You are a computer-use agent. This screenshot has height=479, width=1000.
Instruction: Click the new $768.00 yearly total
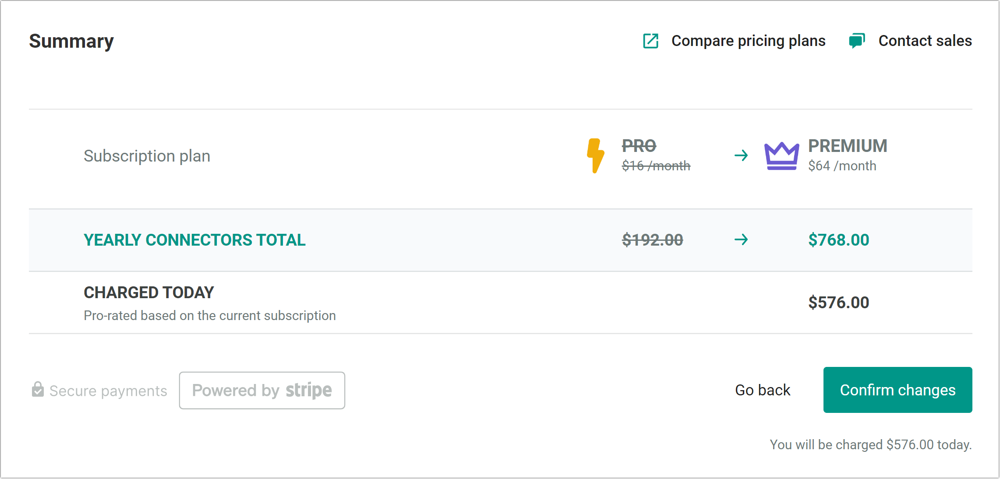click(838, 240)
